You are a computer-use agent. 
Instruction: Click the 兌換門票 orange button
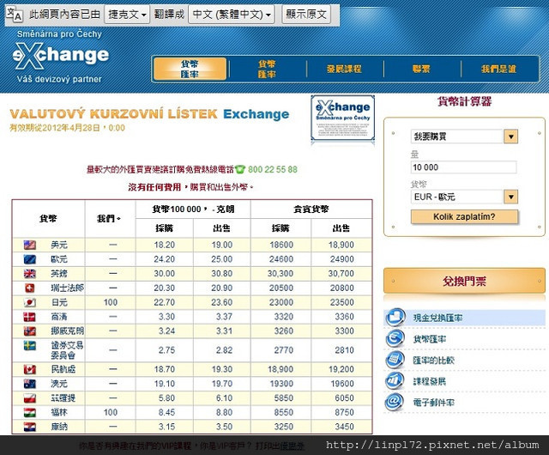click(464, 281)
